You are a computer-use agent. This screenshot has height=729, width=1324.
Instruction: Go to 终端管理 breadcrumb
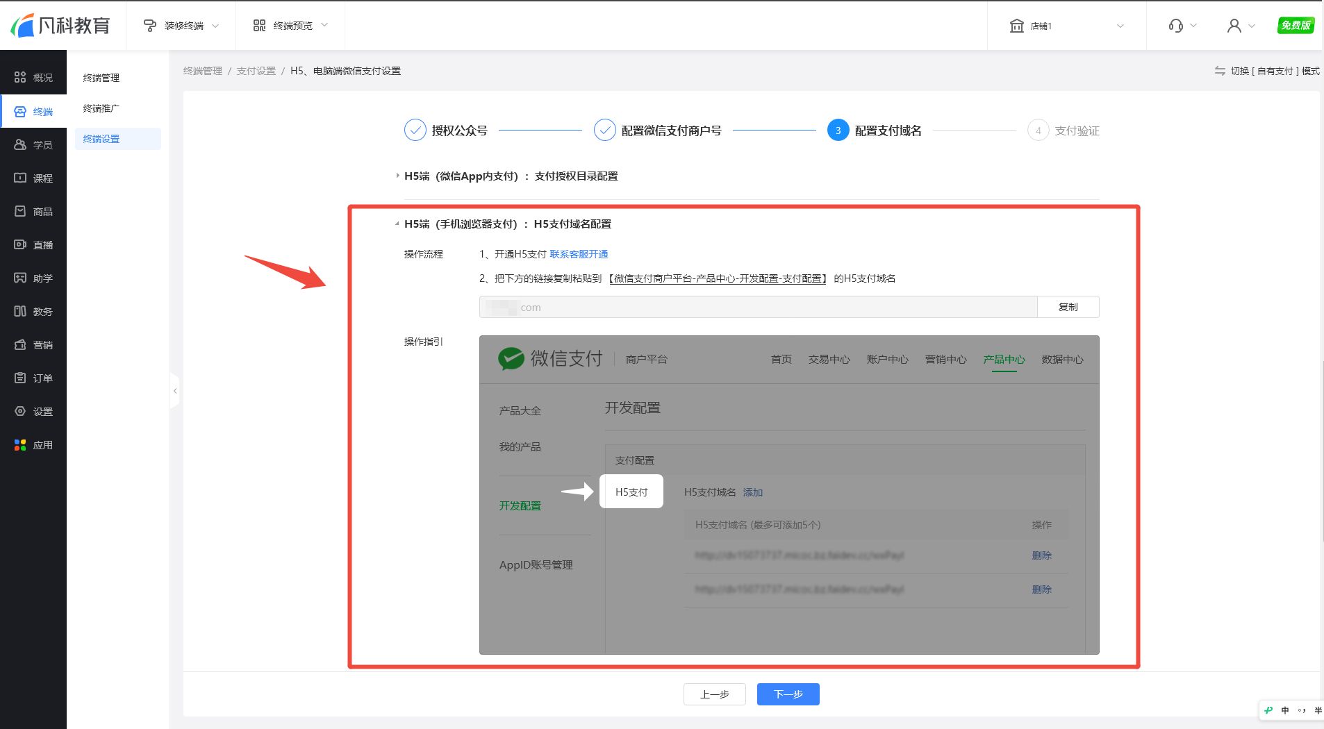click(x=203, y=71)
